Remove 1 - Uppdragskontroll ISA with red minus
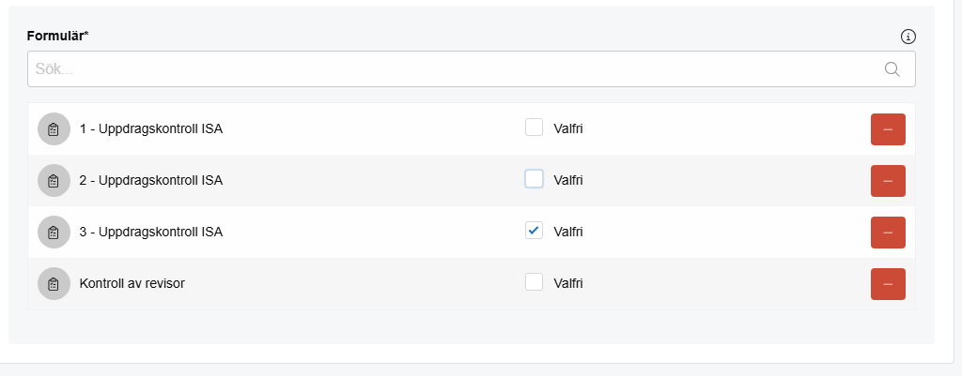This screenshot has width=962, height=376. coord(888,129)
